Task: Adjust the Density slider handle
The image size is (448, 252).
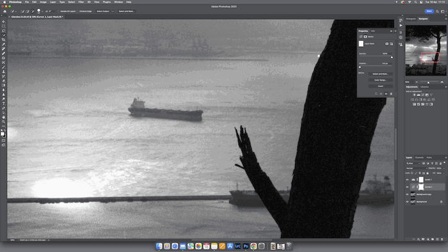Action: coord(392,57)
